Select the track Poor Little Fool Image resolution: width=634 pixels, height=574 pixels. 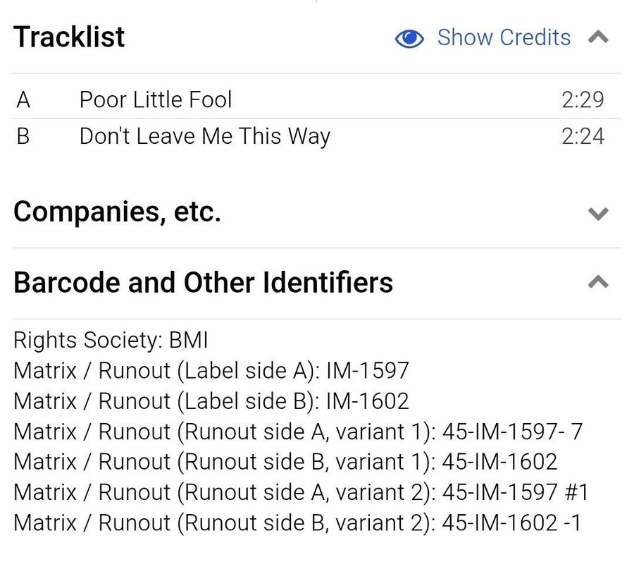[x=155, y=99]
